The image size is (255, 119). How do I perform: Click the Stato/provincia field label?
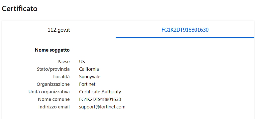click(53, 69)
